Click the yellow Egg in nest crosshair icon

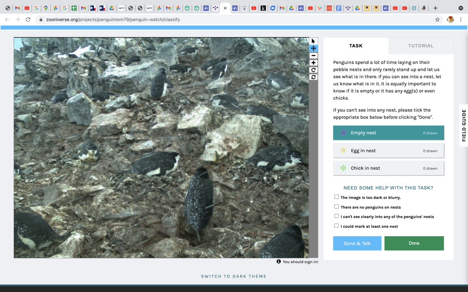click(x=343, y=150)
